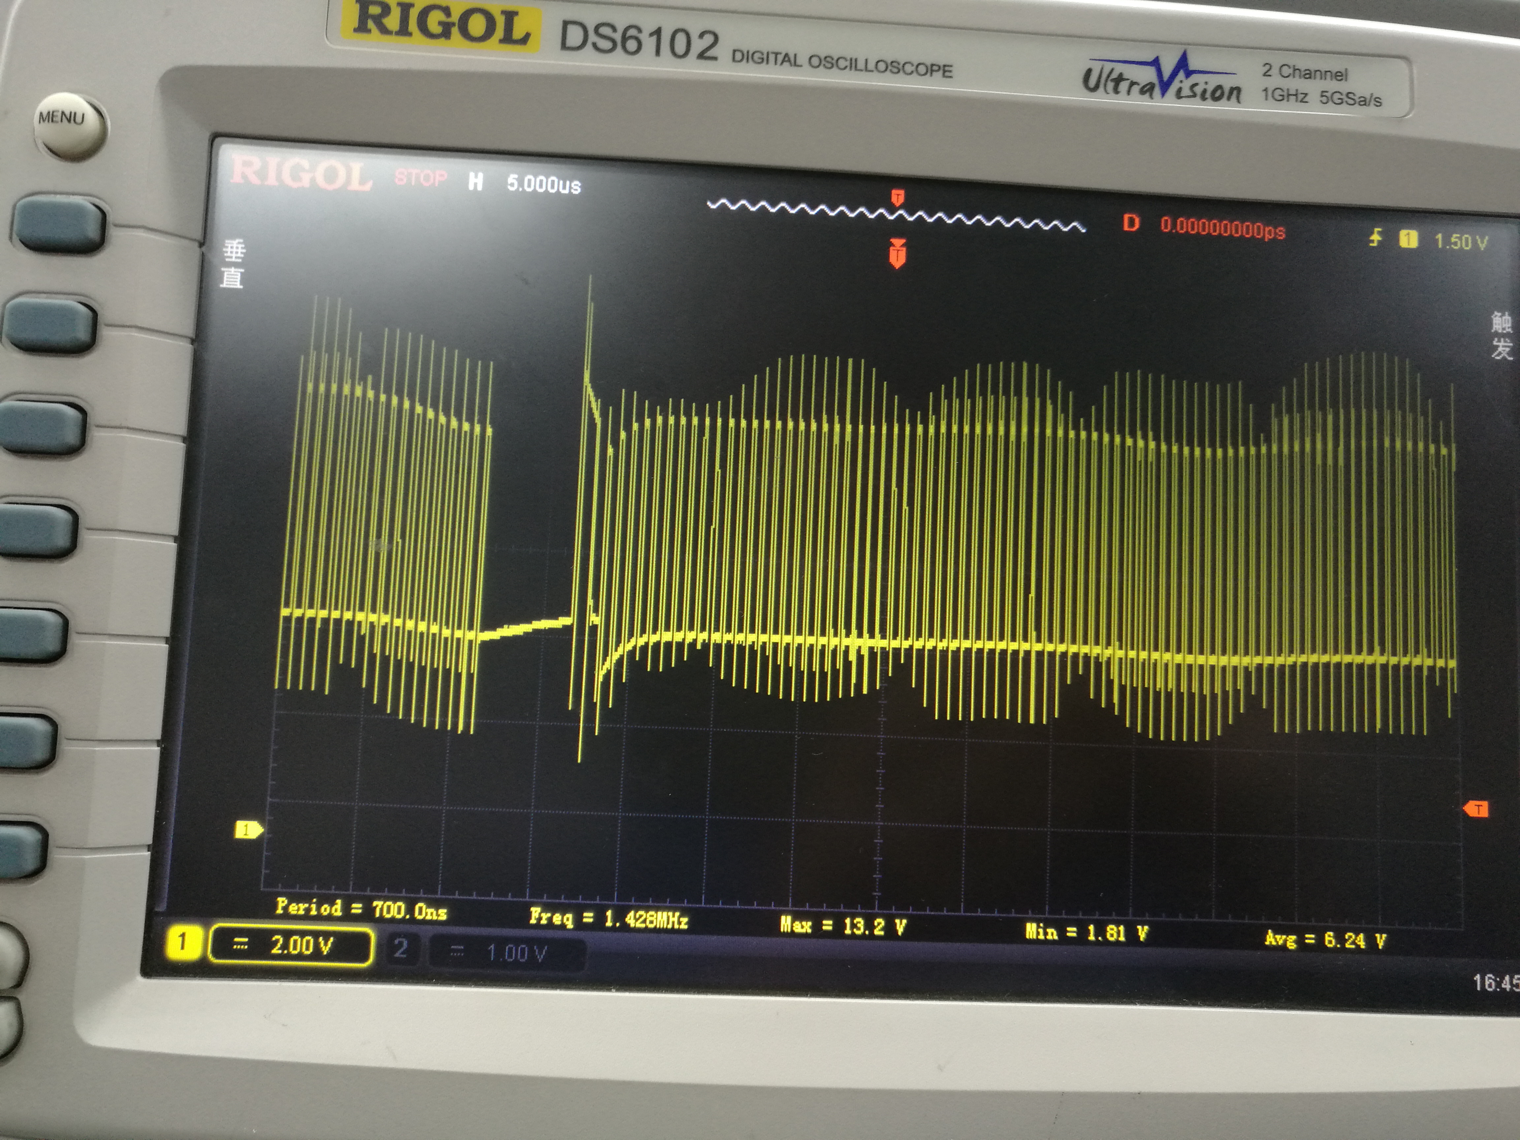The height and width of the screenshot is (1140, 1520).
Task: Click the orange trigger level marker
Action: (x=1476, y=809)
